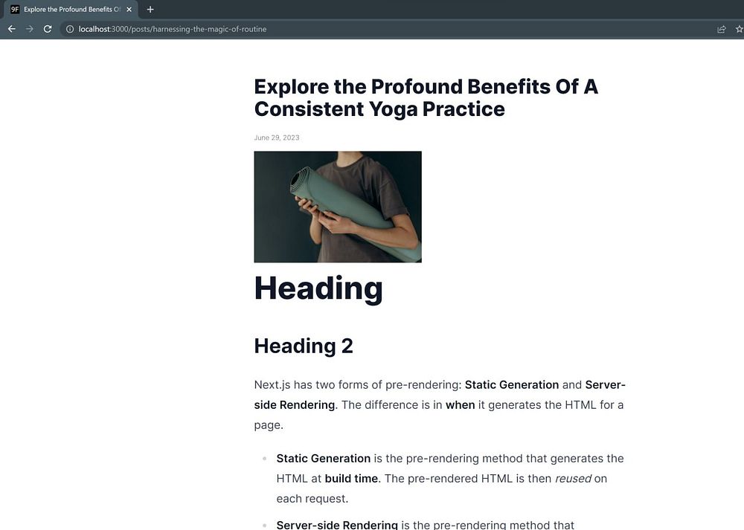Click the italic word reused
The image size is (744, 530).
(573, 478)
